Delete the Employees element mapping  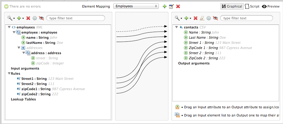(178, 6)
